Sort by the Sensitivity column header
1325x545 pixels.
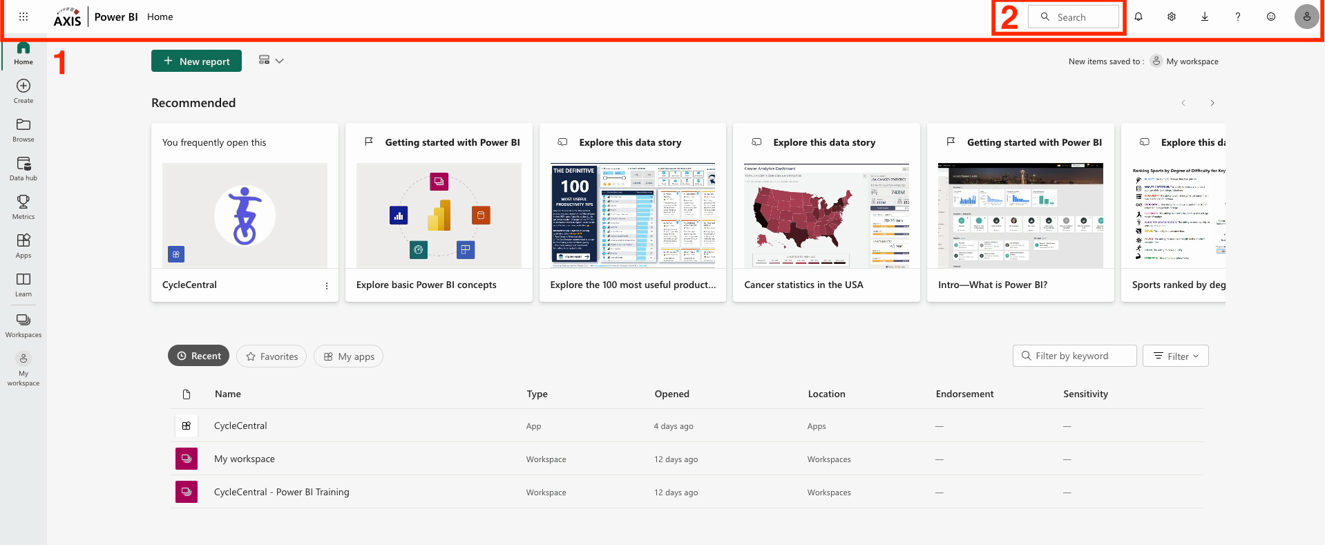pos(1085,394)
